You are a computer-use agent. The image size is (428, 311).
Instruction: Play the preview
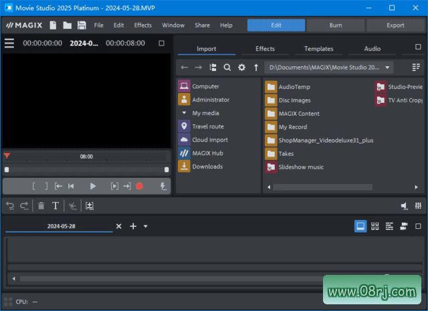pos(93,186)
